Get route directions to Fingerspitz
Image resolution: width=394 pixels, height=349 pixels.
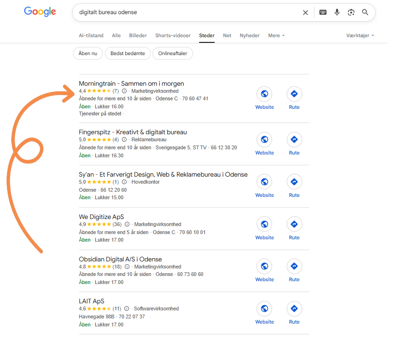tap(294, 139)
